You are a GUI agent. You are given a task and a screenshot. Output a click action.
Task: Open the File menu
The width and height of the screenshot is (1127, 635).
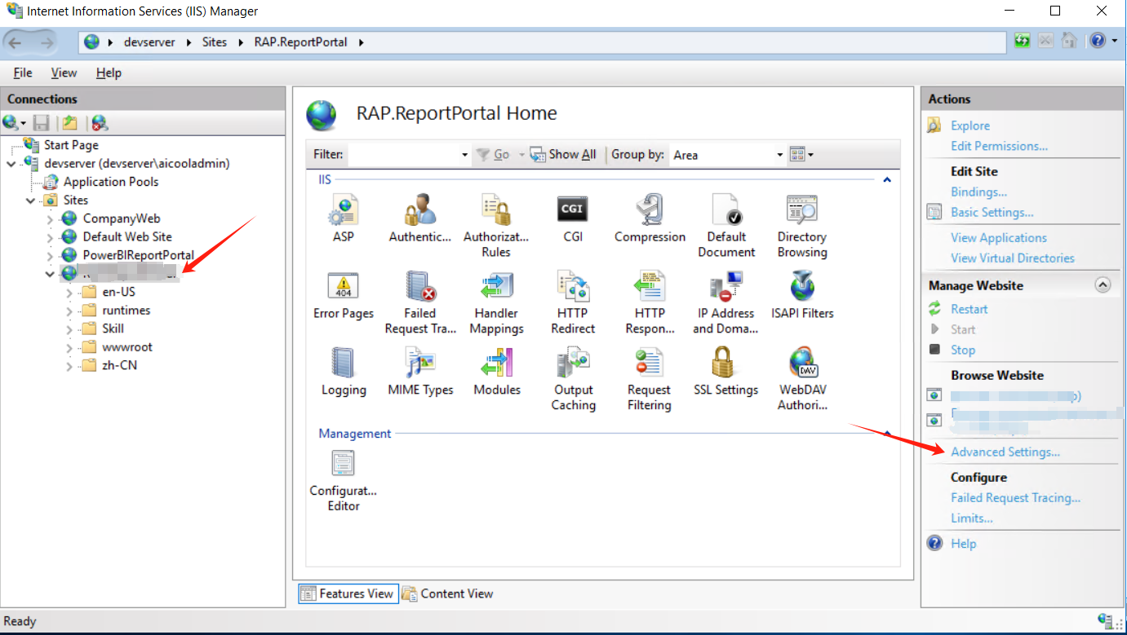23,73
